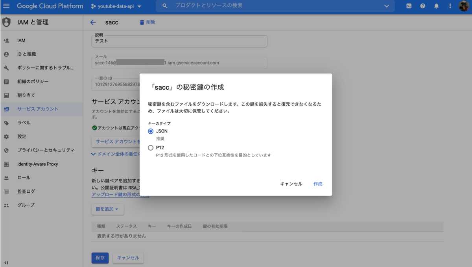Click the back arrow beside sacc
The width and height of the screenshot is (472, 267).
tap(93, 22)
